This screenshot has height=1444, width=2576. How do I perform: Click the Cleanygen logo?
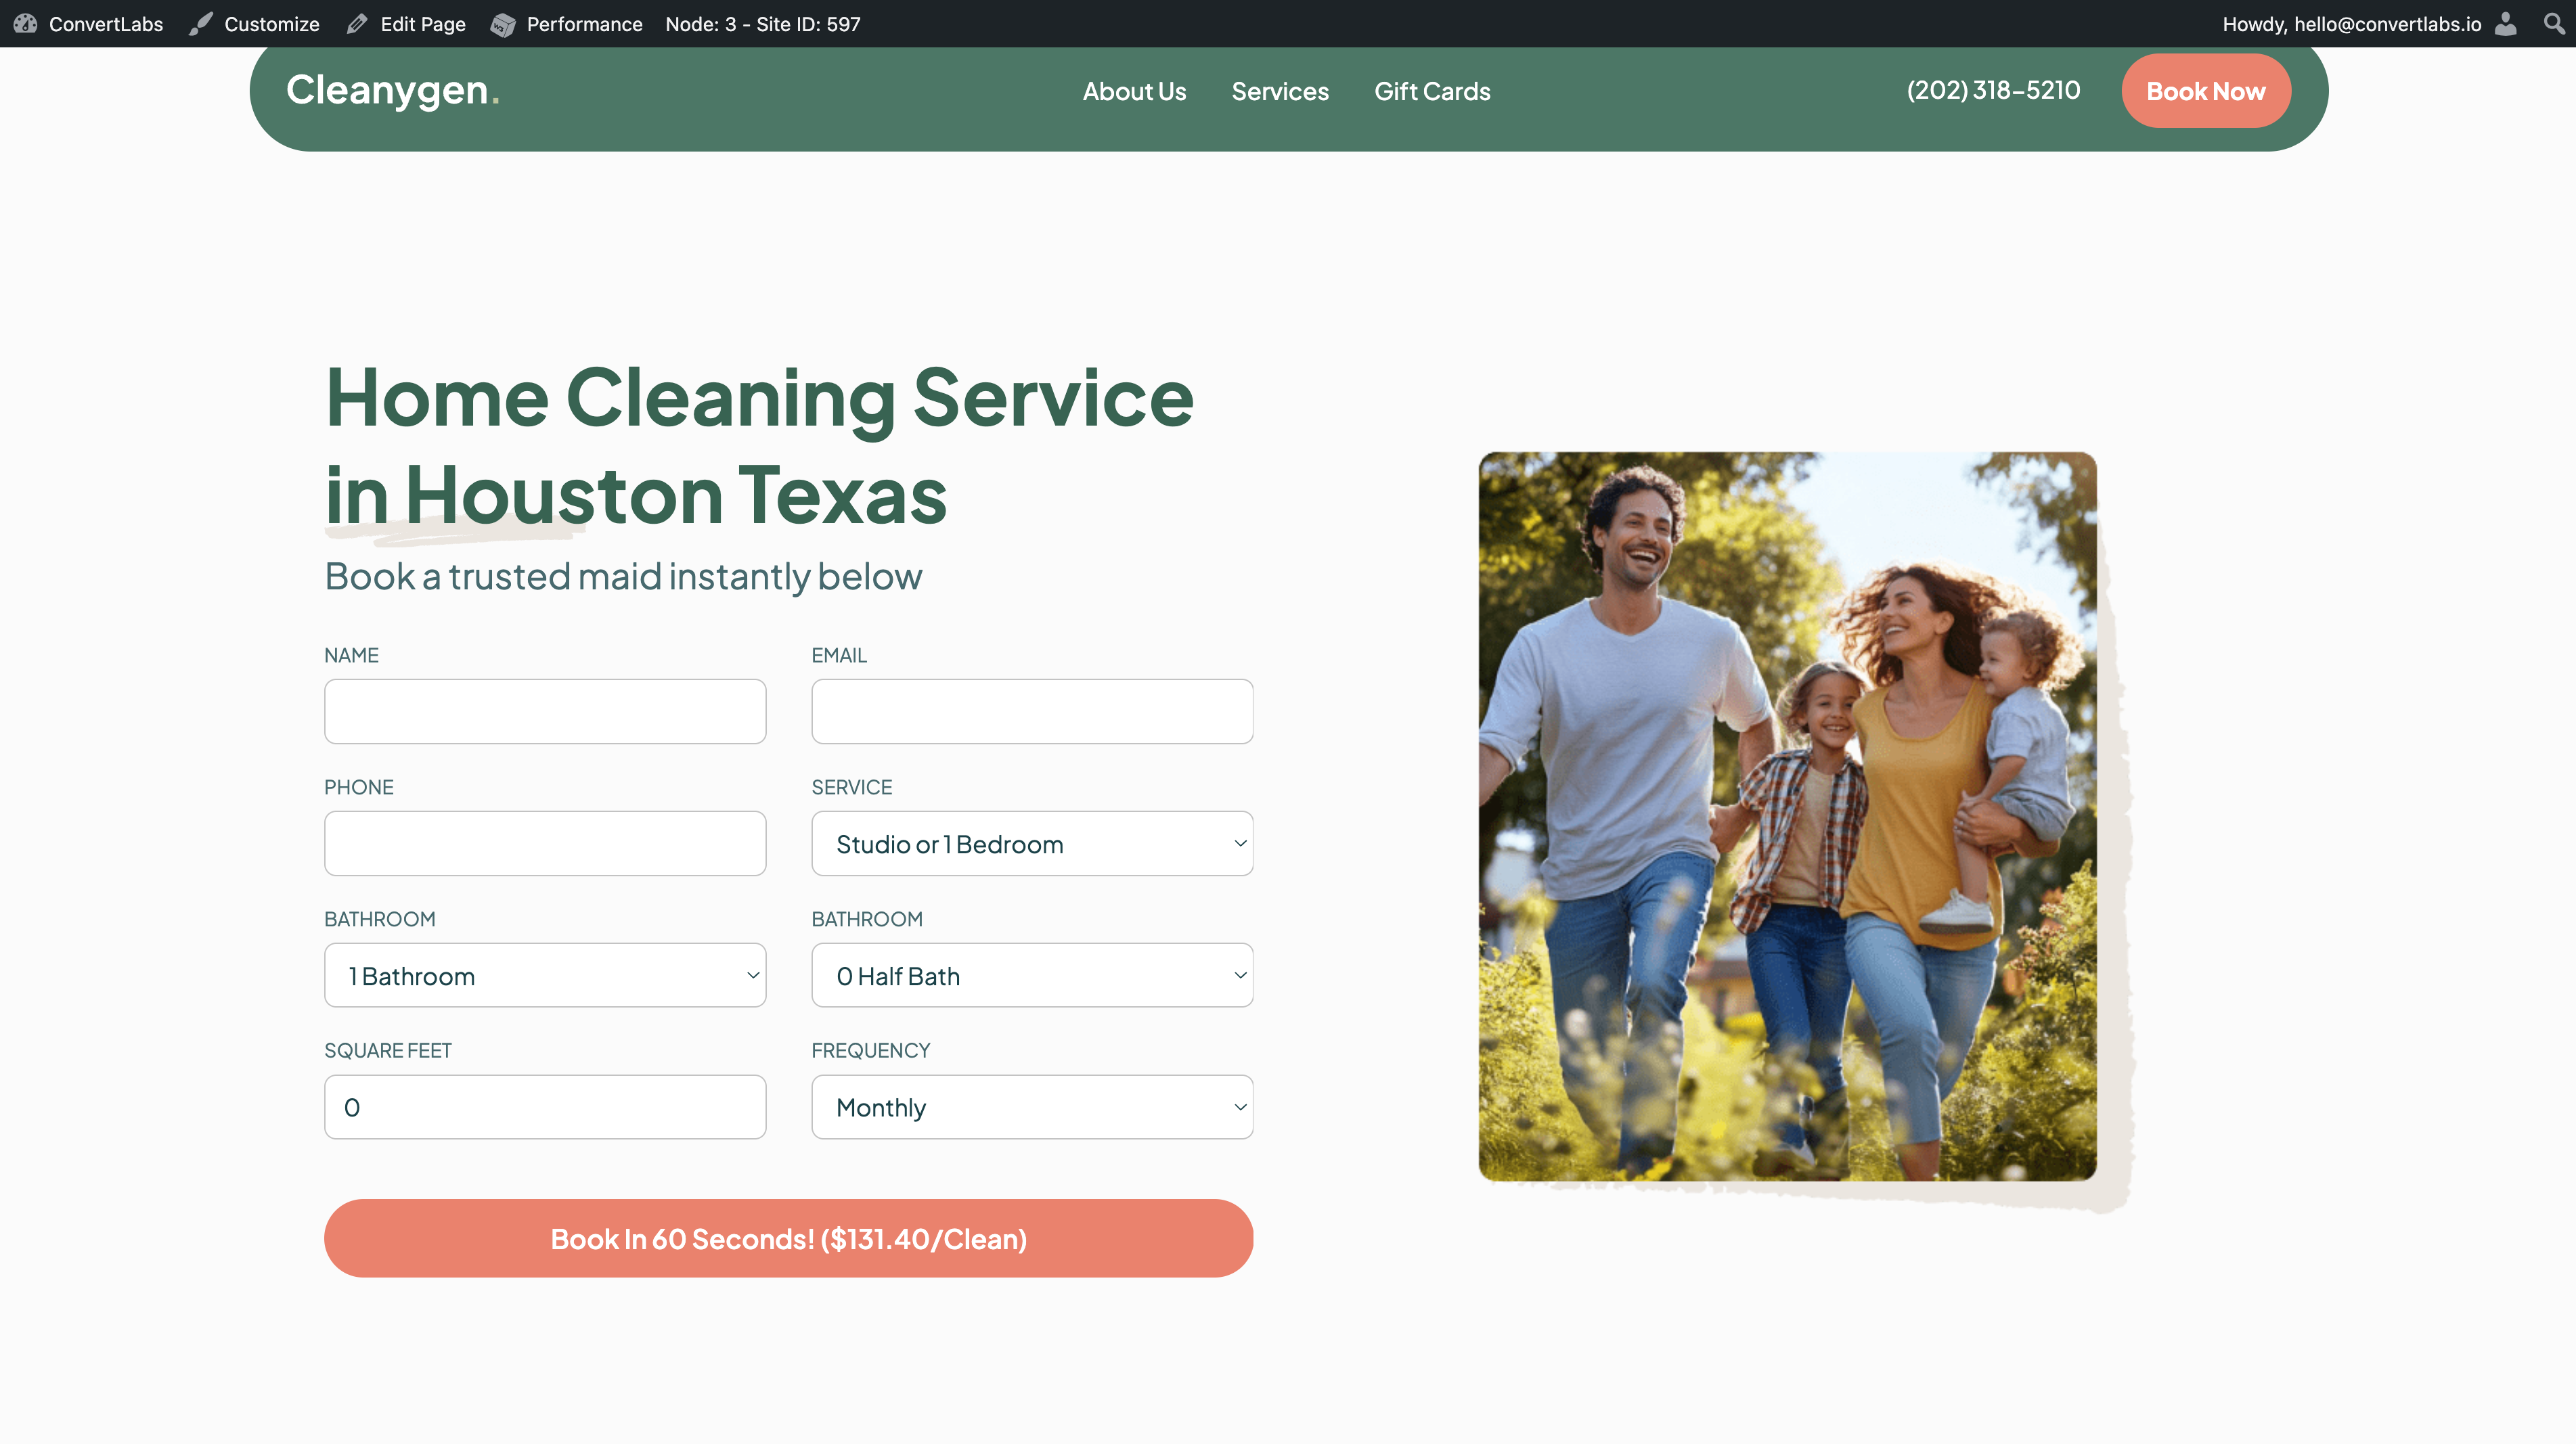[x=392, y=91]
